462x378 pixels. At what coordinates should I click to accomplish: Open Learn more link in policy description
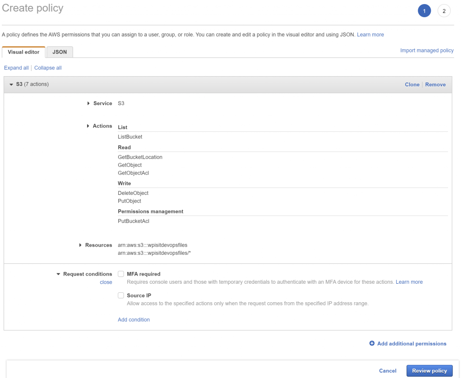tap(370, 35)
